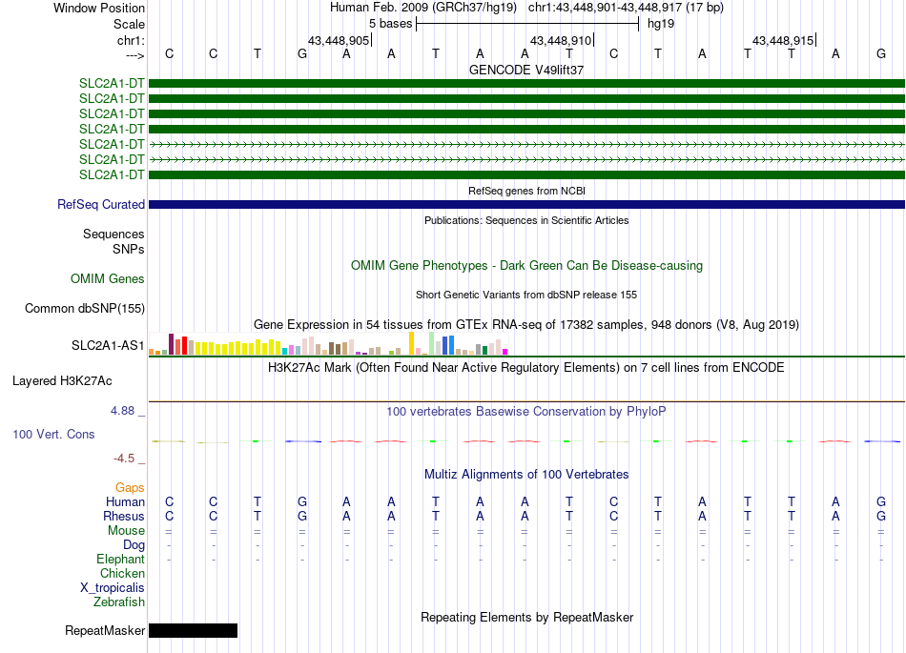Click the RepeatMasker track label
The width and height of the screenshot is (906, 653).
tap(105, 630)
